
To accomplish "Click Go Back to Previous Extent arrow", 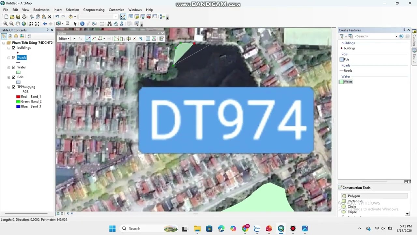I will click(x=45, y=23).
